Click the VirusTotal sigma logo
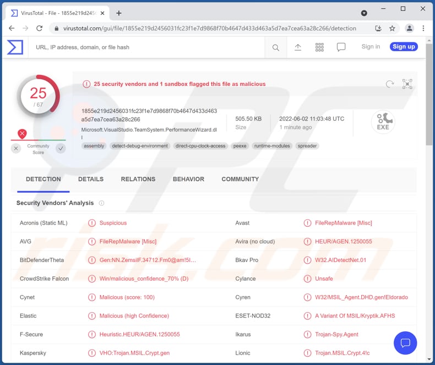435x365 pixels. [15, 47]
